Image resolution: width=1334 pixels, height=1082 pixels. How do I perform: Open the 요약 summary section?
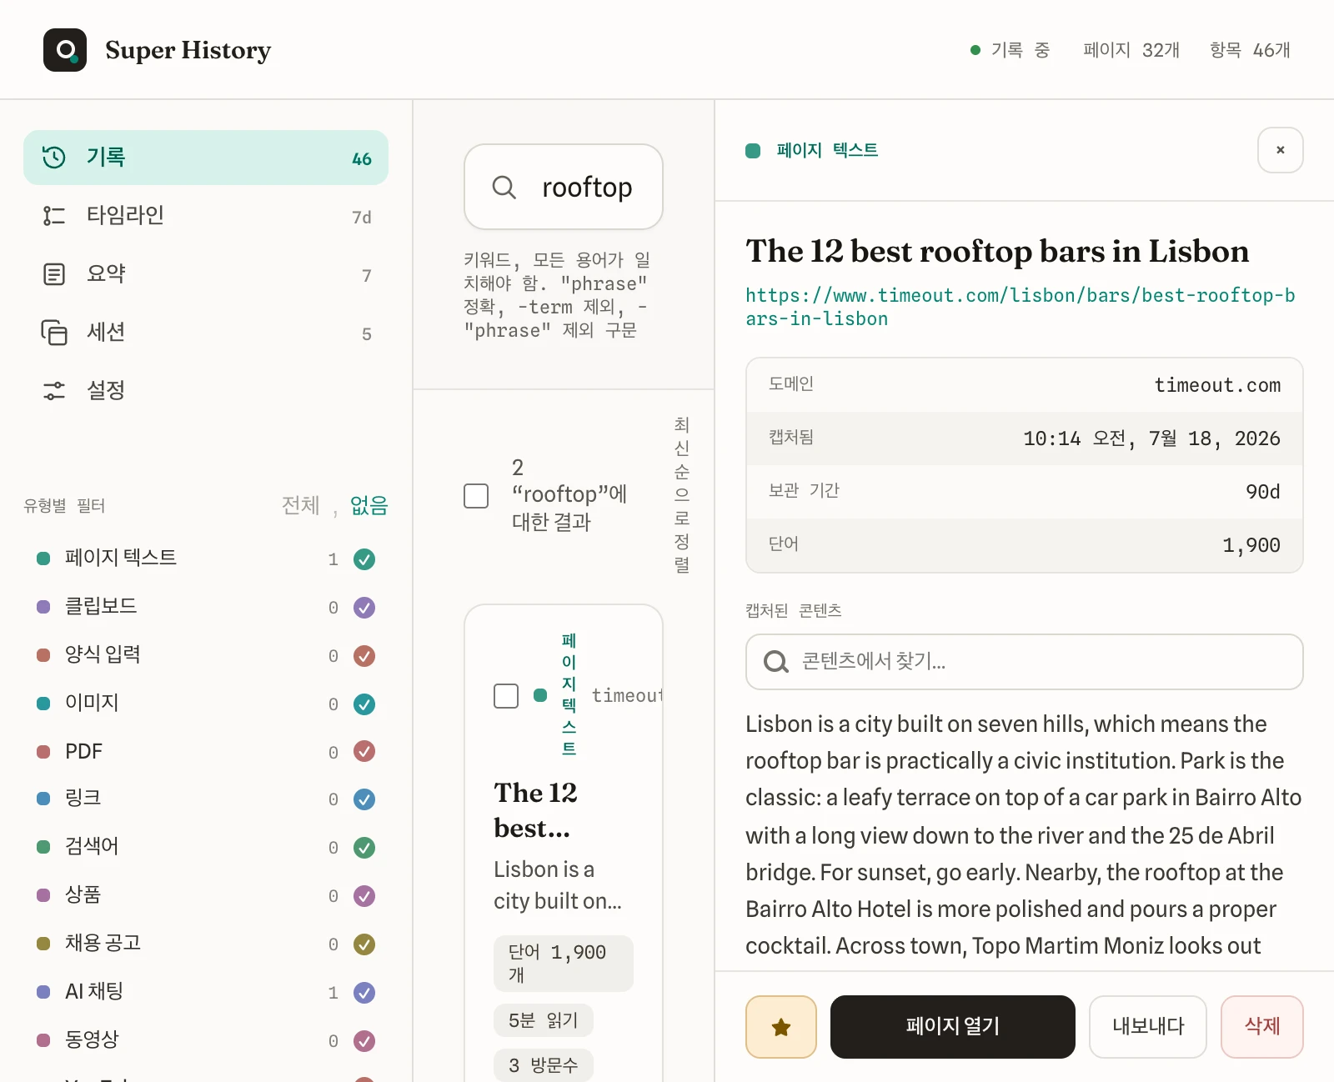point(206,274)
